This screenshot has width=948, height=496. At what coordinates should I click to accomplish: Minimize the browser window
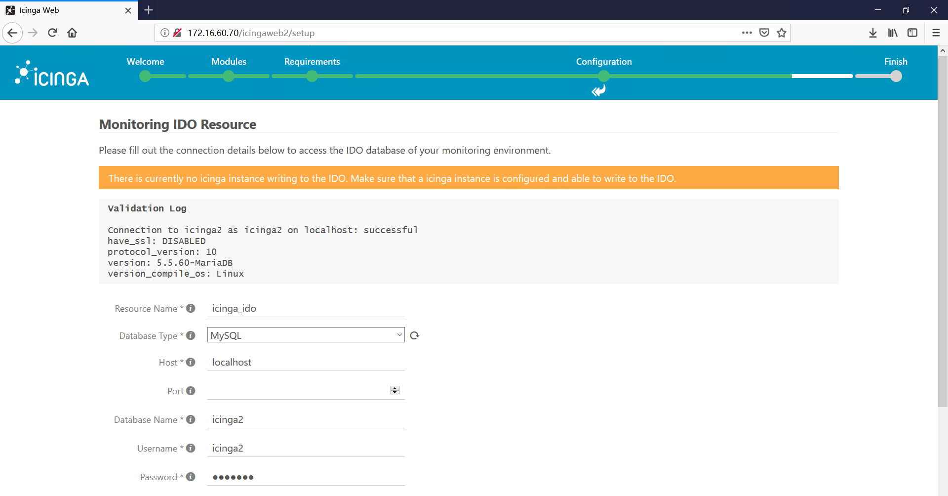877,10
